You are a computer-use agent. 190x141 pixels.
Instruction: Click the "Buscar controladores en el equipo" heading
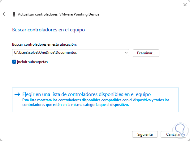[48, 30]
